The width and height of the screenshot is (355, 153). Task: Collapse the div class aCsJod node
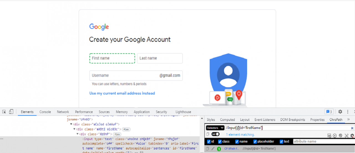coord(71,124)
